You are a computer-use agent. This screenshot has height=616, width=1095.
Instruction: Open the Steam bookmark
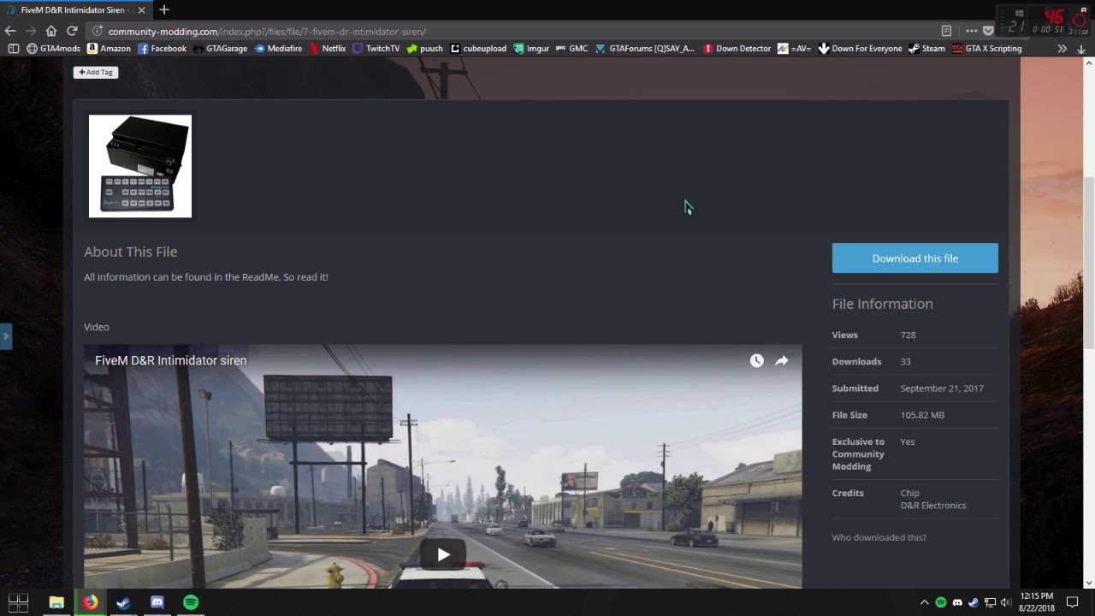(926, 49)
